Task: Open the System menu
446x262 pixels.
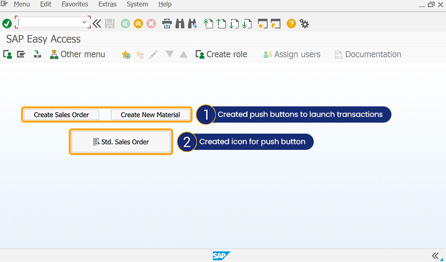Action: pyautogui.click(x=137, y=4)
